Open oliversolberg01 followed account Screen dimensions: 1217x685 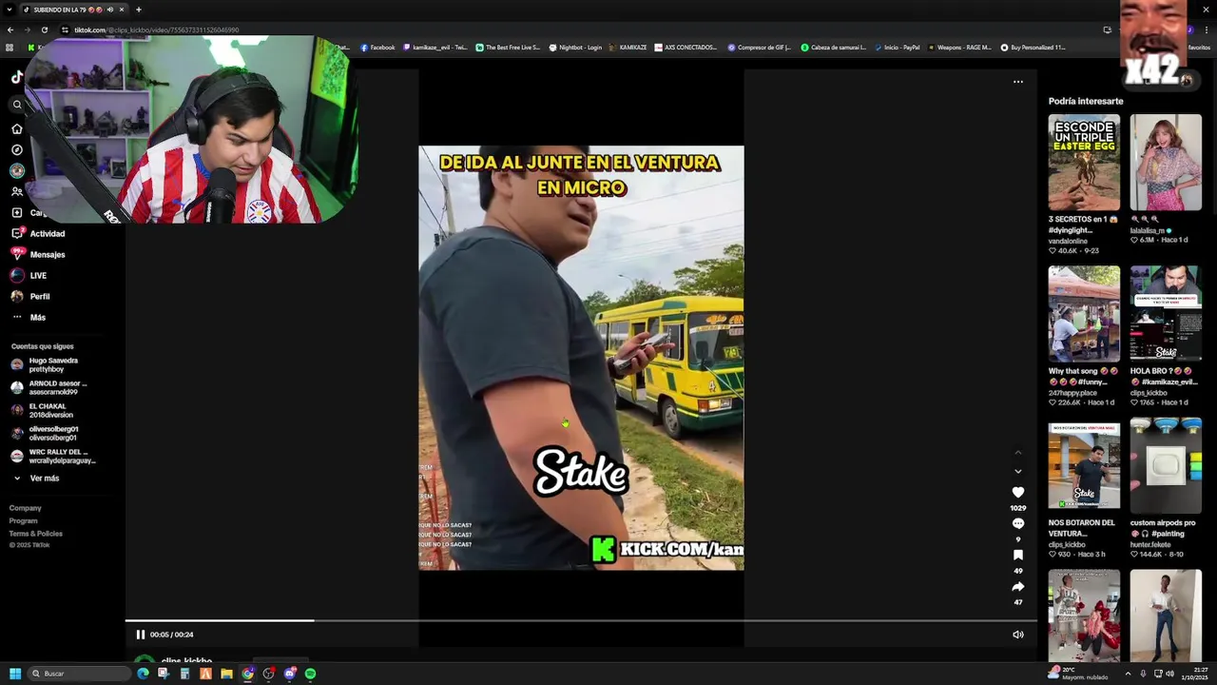click(53, 433)
